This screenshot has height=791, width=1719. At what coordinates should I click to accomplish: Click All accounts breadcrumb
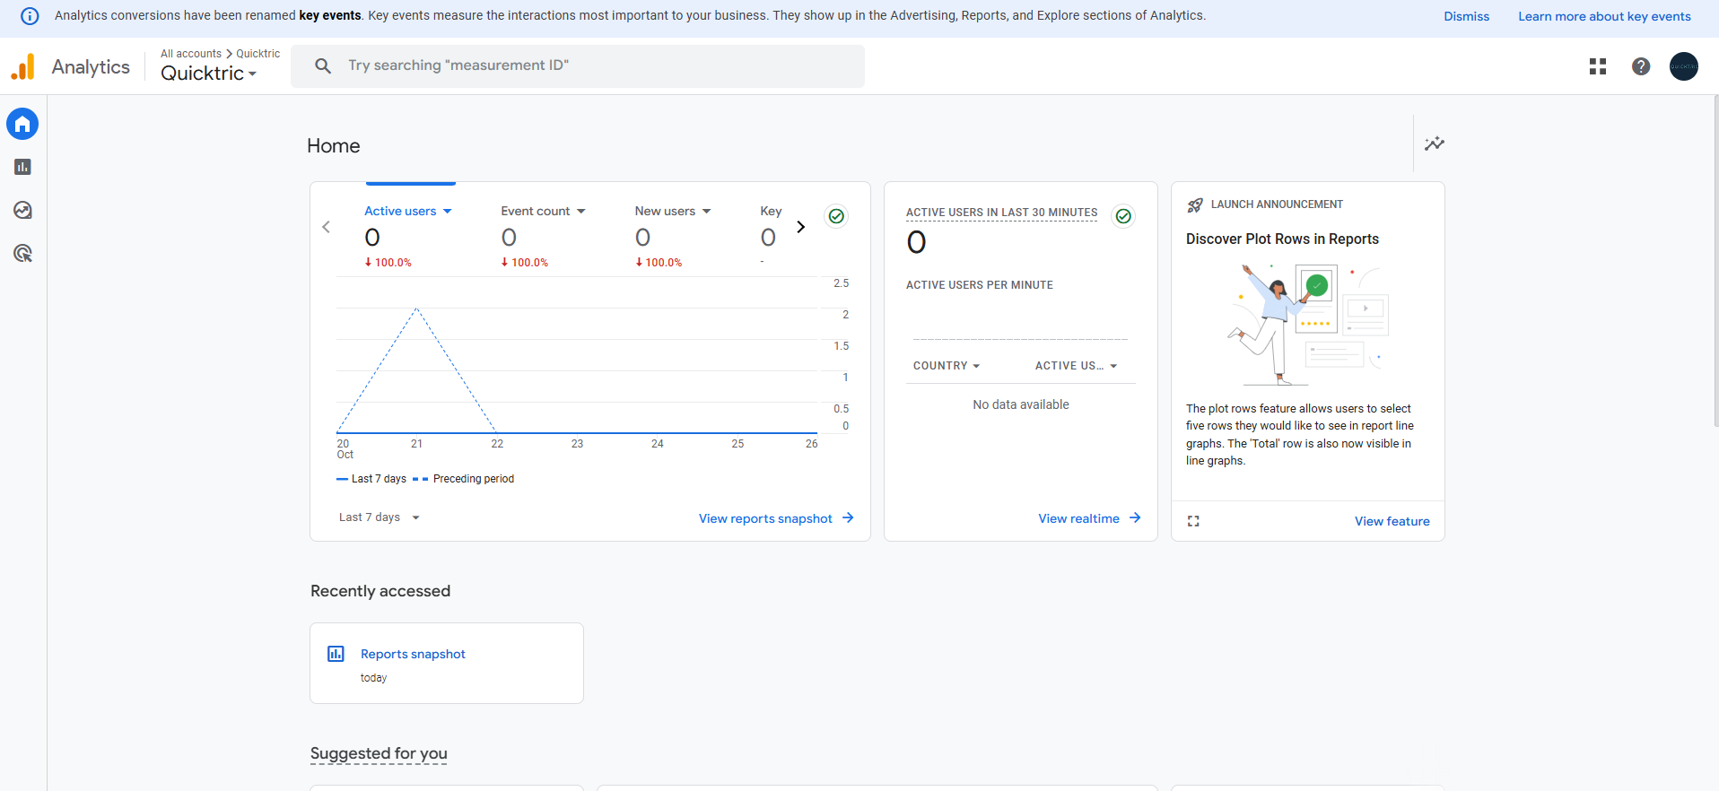click(x=191, y=54)
